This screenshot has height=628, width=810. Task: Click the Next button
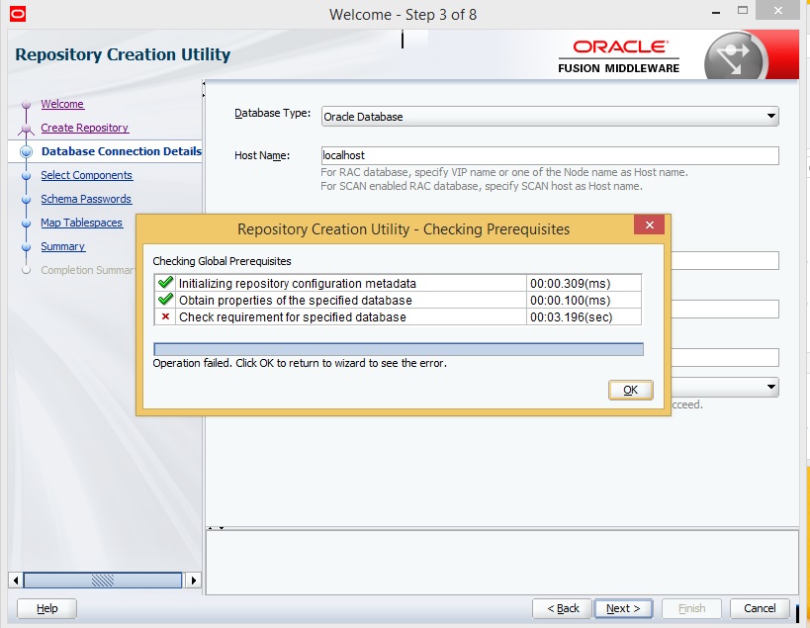pos(623,608)
